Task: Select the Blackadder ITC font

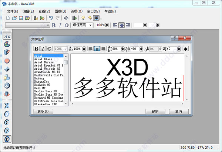Action: tap(48, 104)
